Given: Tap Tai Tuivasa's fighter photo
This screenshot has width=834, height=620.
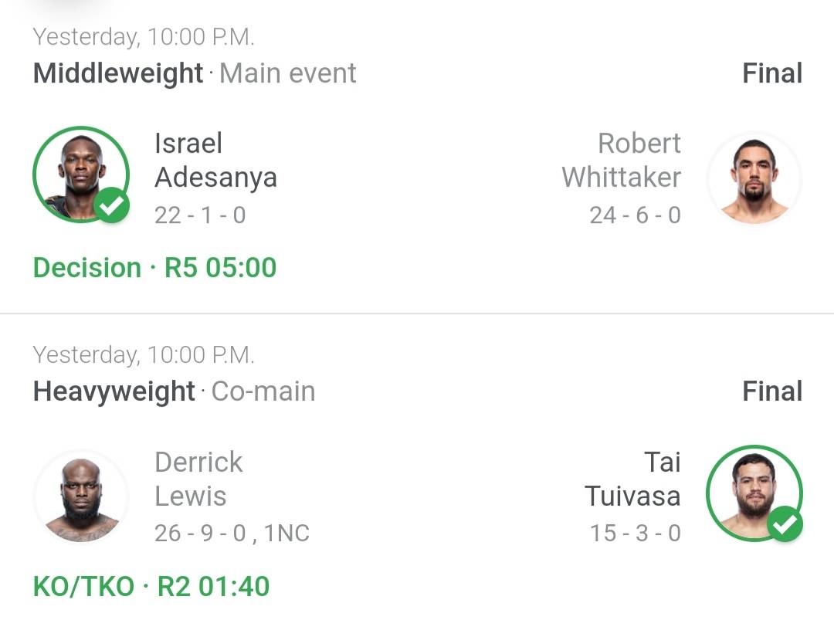Looking at the screenshot, I should click(x=754, y=493).
